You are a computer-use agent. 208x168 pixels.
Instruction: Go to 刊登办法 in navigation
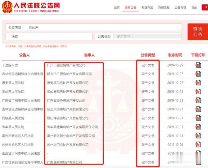coord(147,7)
